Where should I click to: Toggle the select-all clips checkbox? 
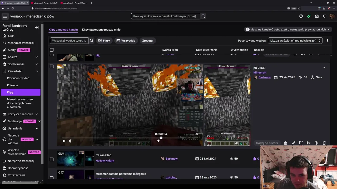[x=52, y=50]
